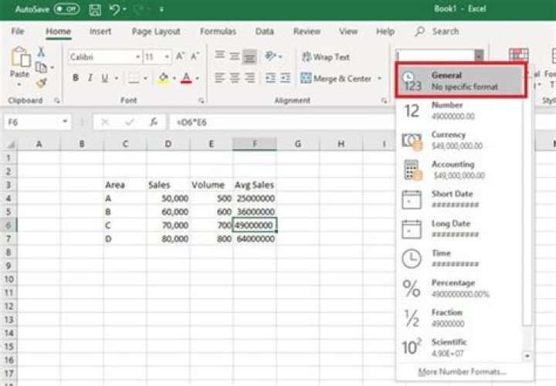Screen dimensions: 556x386
Task: Open the Page Layout tab
Action: coord(156,32)
